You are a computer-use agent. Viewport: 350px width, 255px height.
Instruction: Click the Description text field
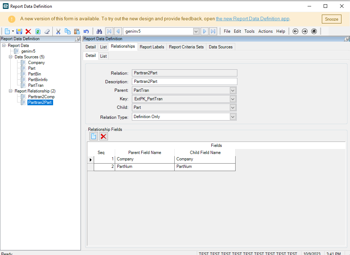click(x=184, y=81)
